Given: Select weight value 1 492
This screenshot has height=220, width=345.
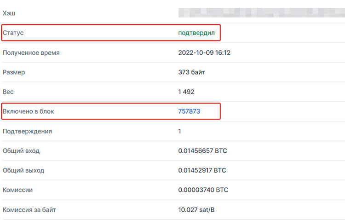Looking at the screenshot, I should pyautogui.click(x=186, y=92).
